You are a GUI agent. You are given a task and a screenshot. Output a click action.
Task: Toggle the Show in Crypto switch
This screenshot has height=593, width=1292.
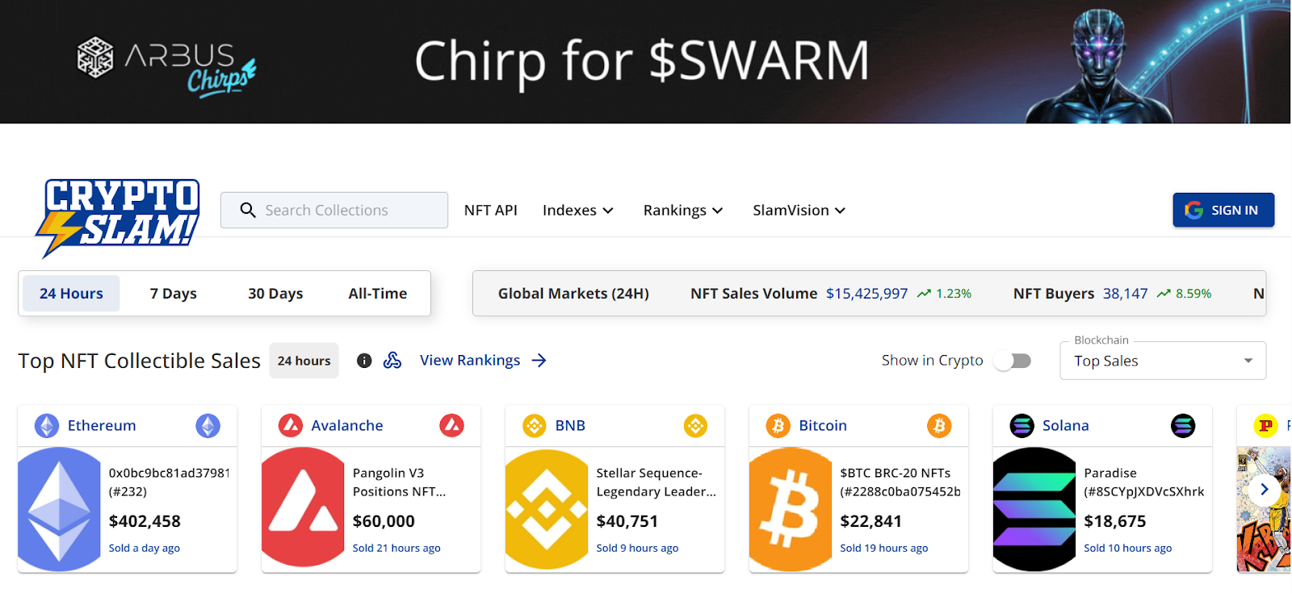pos(1013,361)
